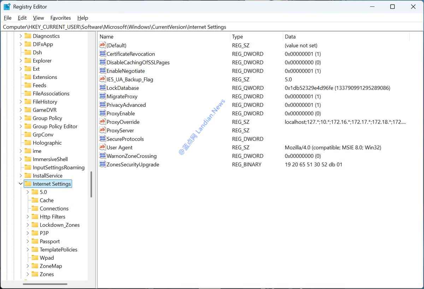The height and width of the screenshot is (289, 424).
Task: Sort by the Type column header
Action: click(x=237, y=36)
